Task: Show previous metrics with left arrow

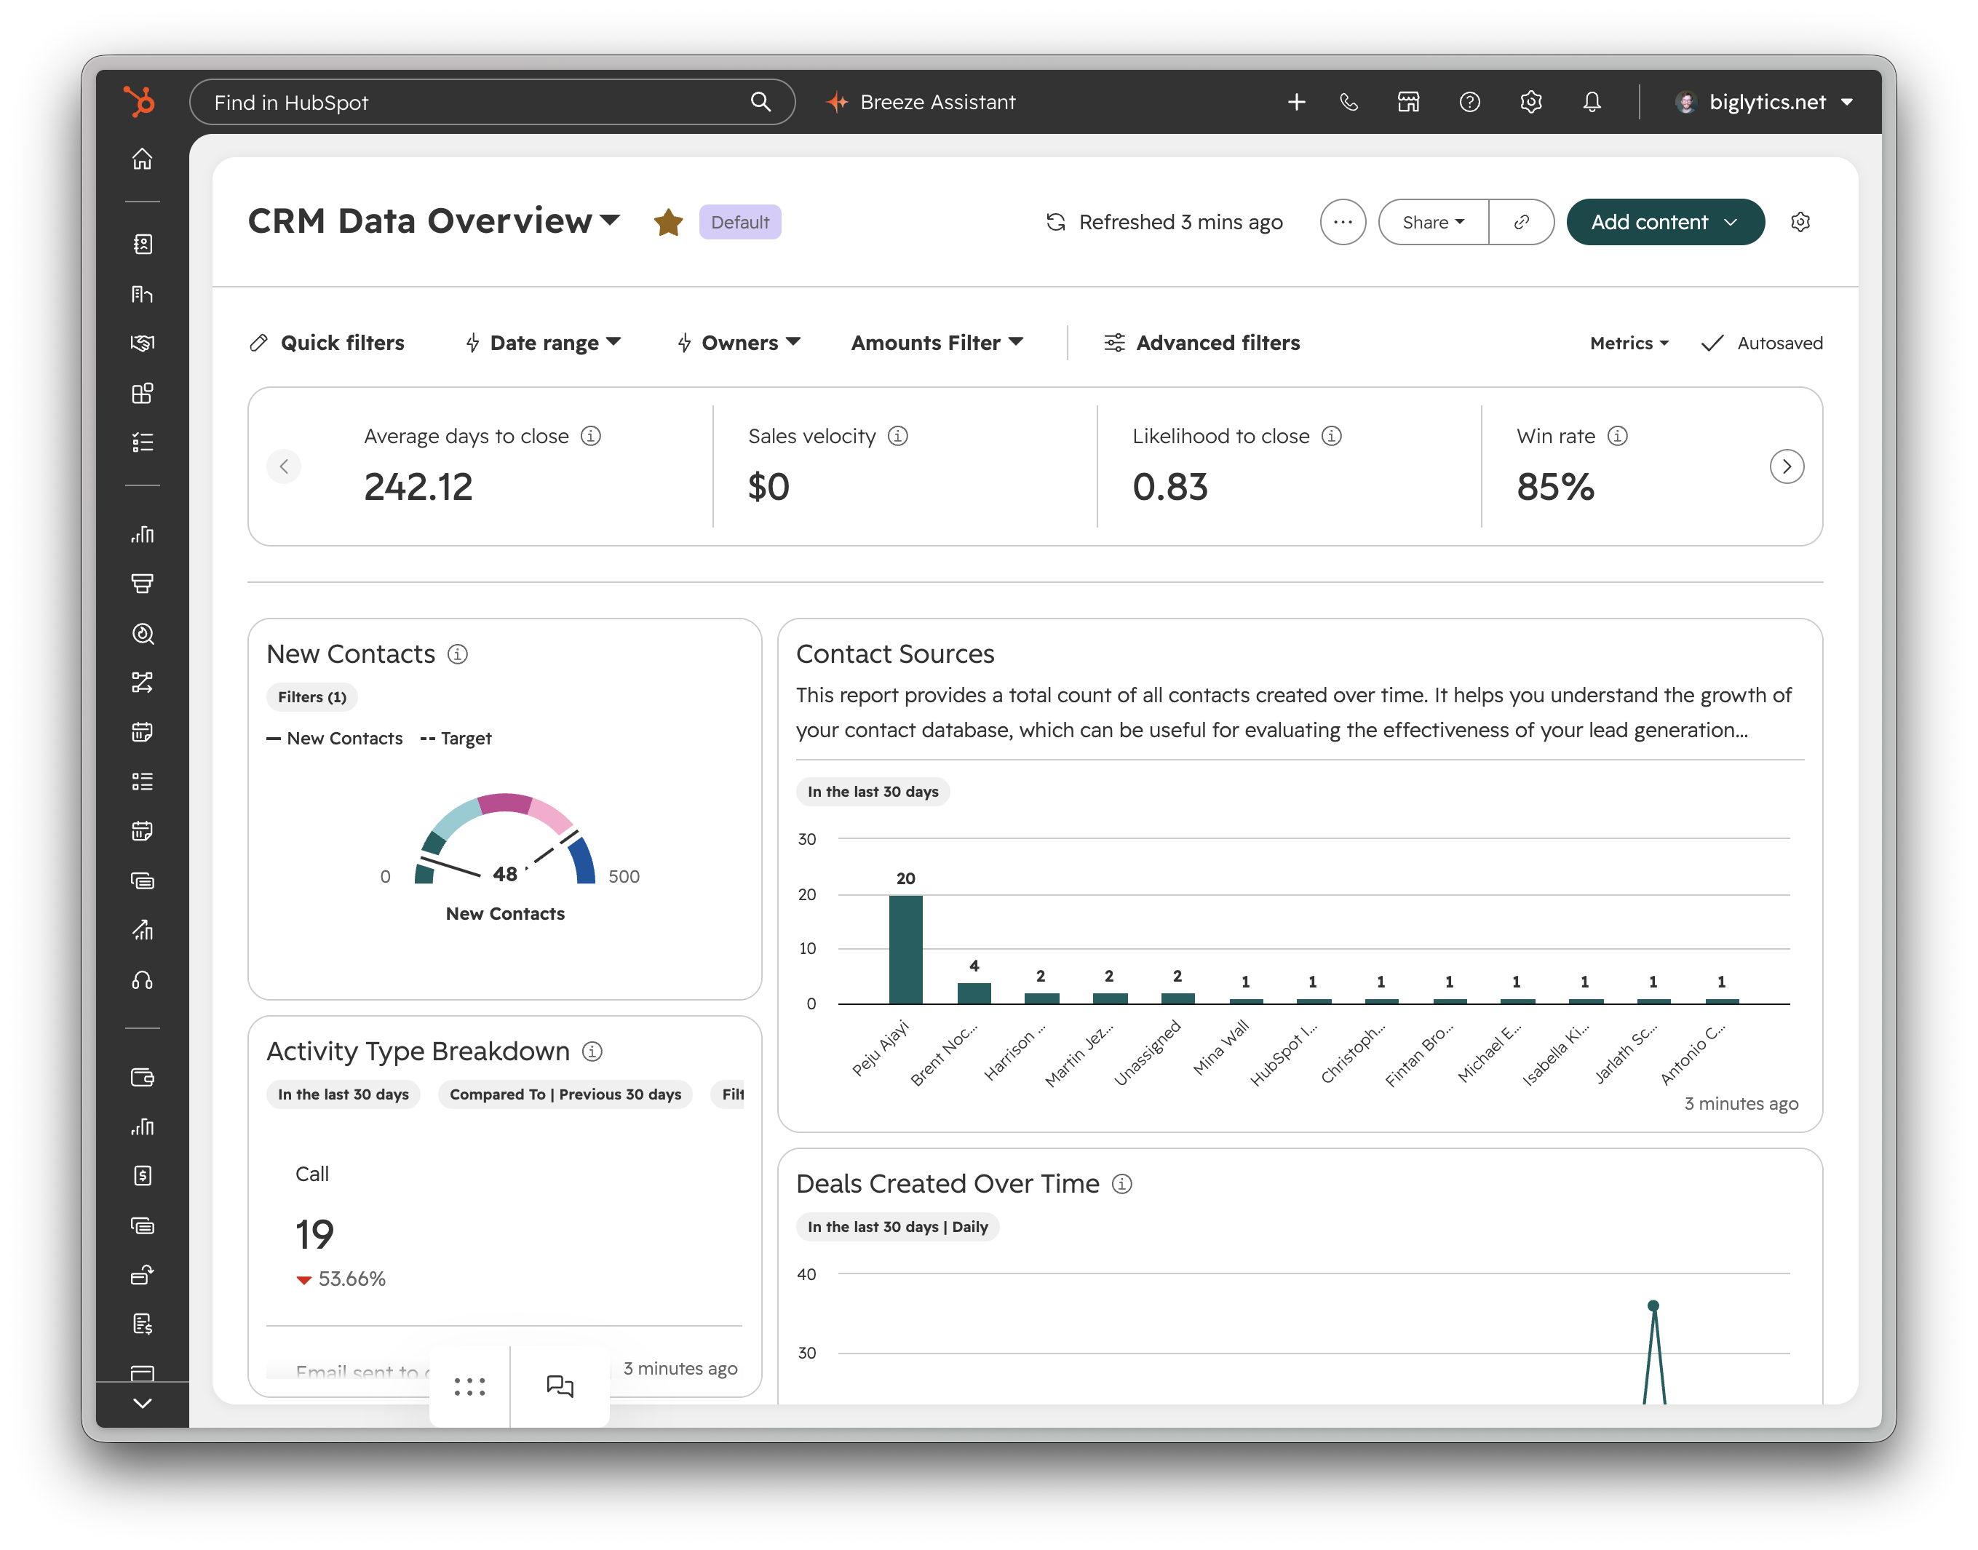Action: (284, 466)
